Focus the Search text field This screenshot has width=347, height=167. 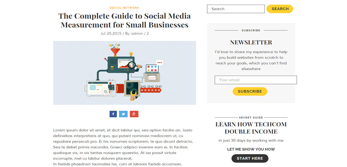pos(236,9)
